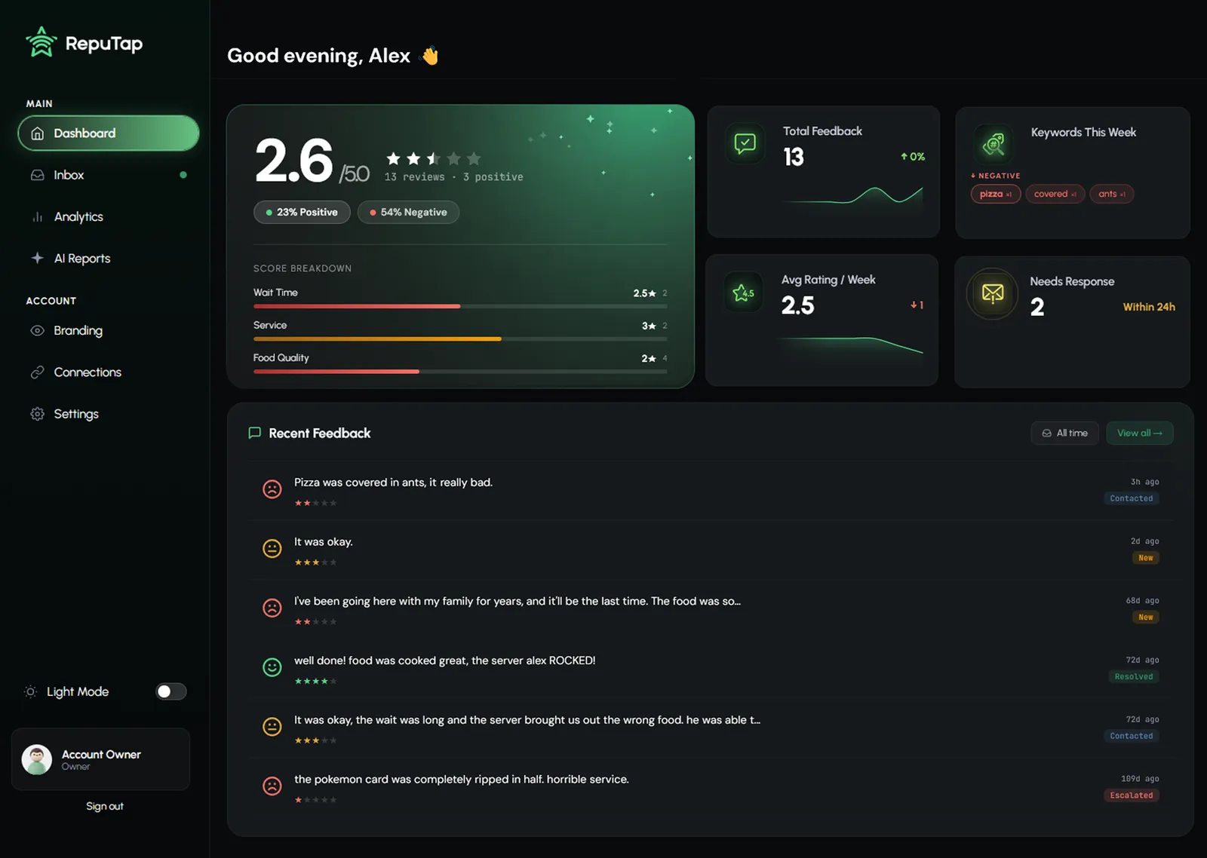Click the 23% Positive pill
Image resolution: width=1207 pixels, height=858 pixels.
pyautogui.click(x=303, y=213)
